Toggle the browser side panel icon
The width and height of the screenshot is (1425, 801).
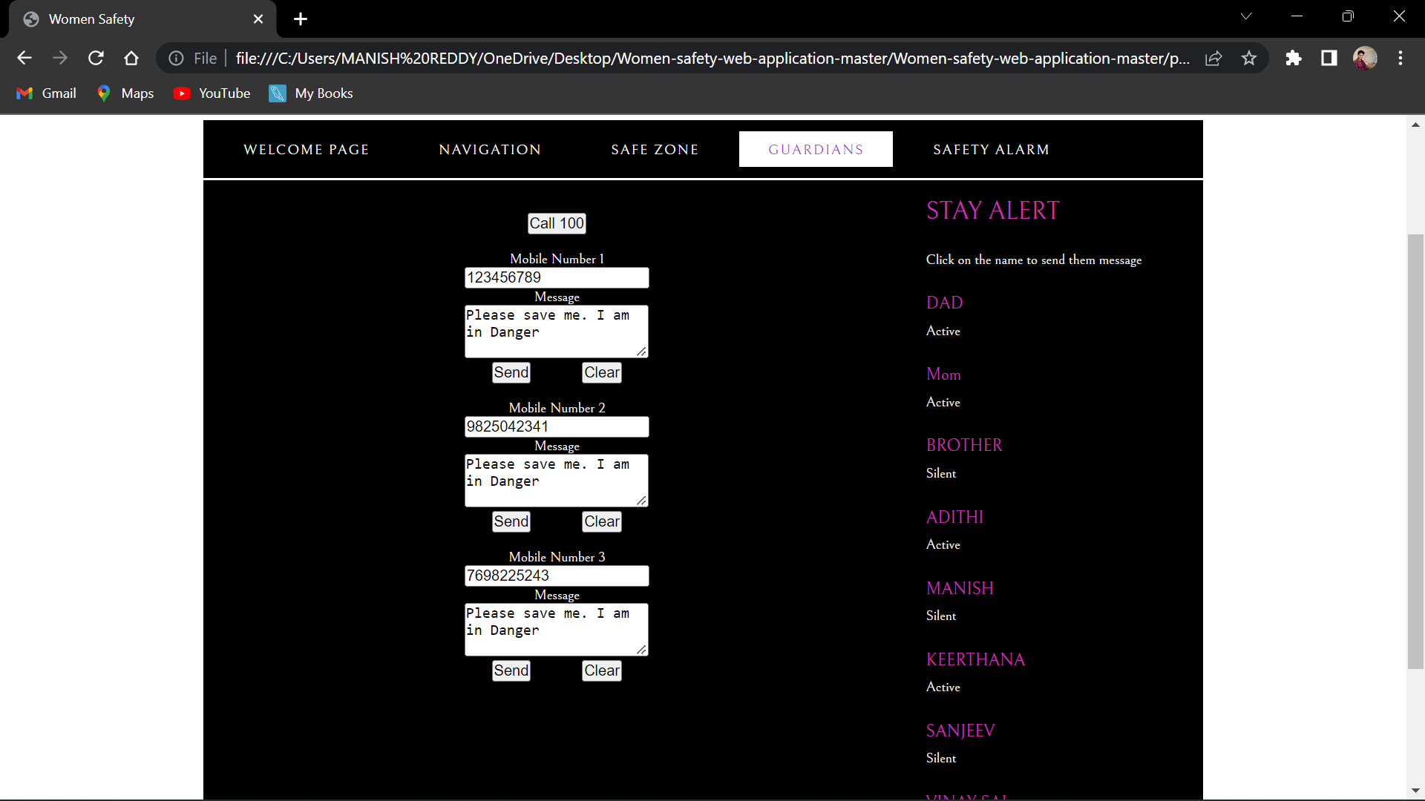click(x=1329, y=58)
